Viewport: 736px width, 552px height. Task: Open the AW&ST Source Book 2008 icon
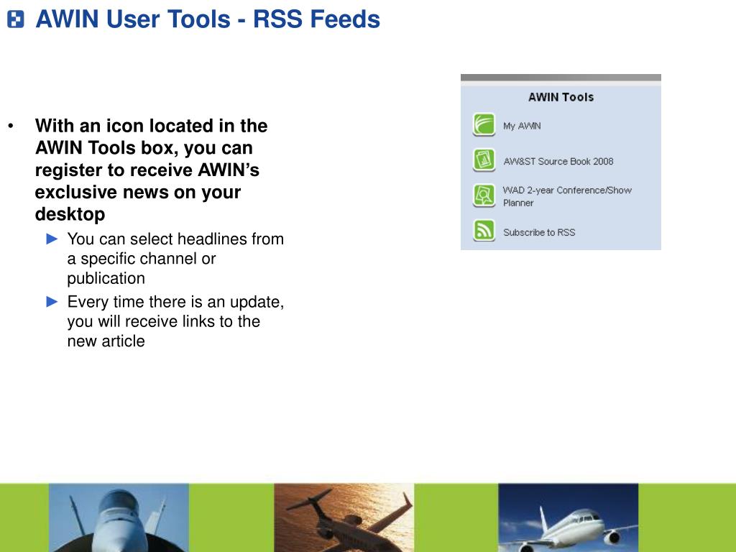pos(484,160)
